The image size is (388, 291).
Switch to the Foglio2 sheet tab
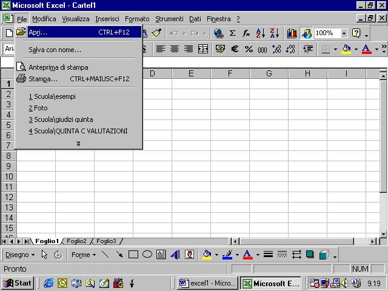click(x=77, y=241)
